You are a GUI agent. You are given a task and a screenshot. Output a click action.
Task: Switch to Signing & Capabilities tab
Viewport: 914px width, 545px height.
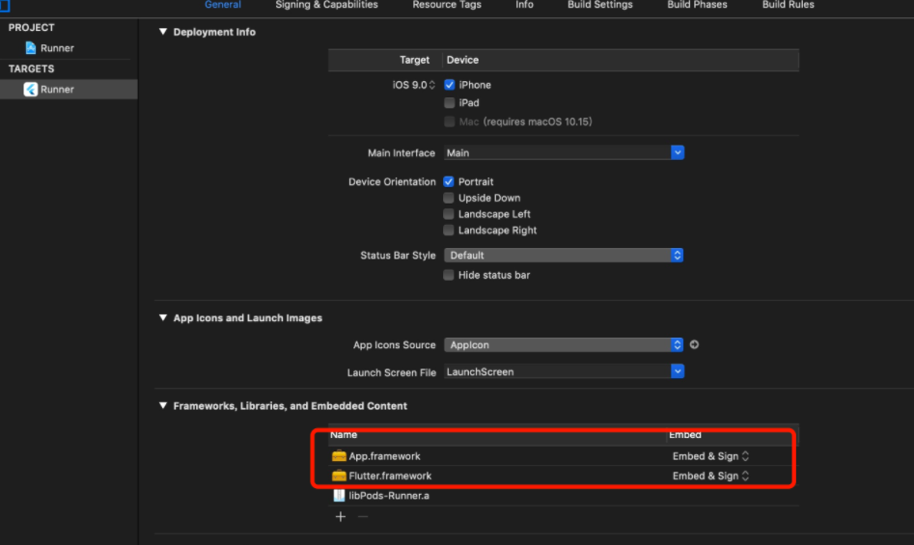point(326,5)
